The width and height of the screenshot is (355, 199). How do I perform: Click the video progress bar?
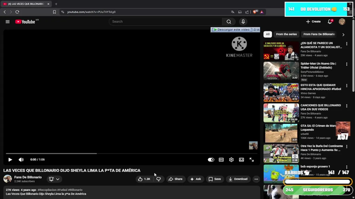(132, 153)
